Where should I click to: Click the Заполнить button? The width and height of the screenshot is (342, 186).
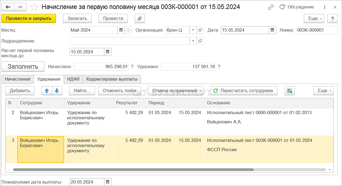(23, 66)
